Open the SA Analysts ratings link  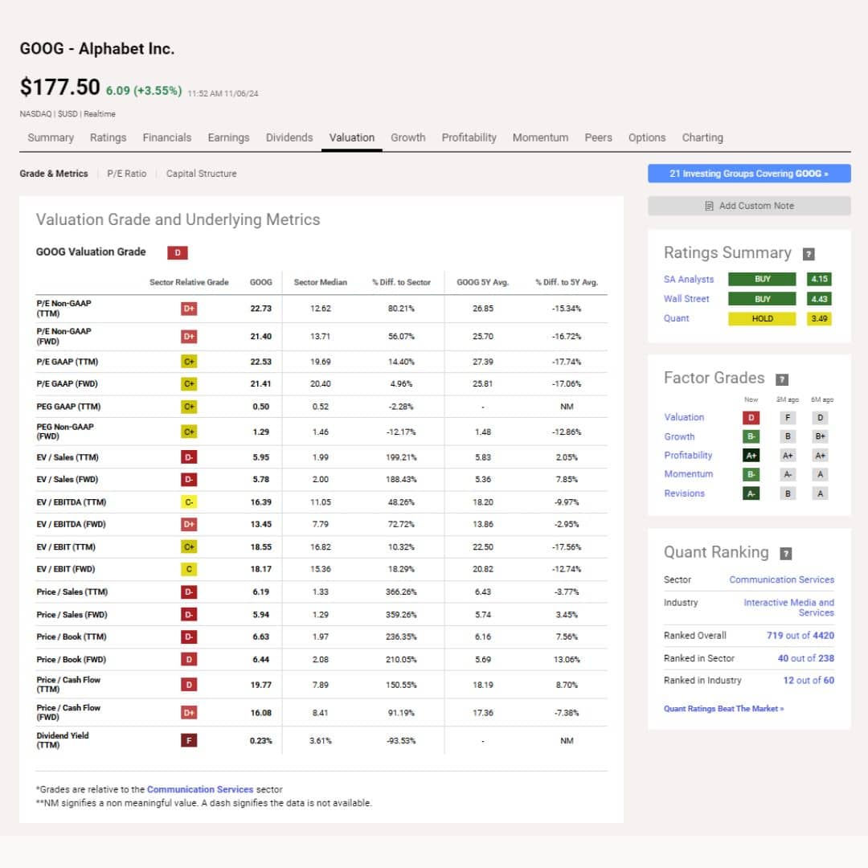pyautogui.click(x=689, y=279)
